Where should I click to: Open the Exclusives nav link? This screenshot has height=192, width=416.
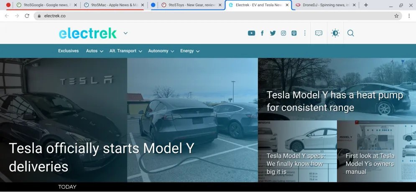point(69,51)
